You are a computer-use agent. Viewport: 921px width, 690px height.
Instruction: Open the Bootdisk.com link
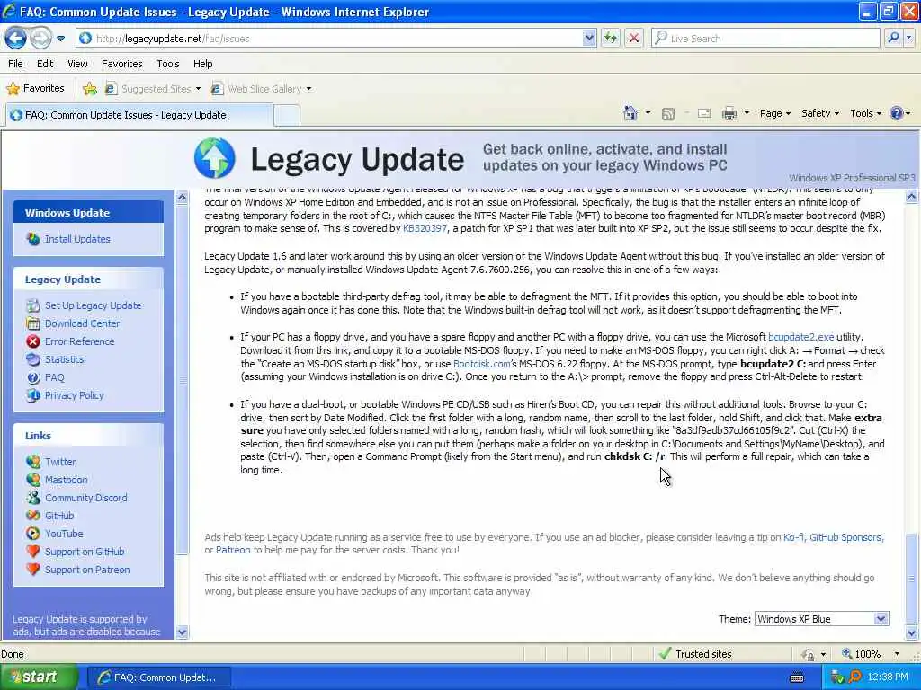coord(482,364)
